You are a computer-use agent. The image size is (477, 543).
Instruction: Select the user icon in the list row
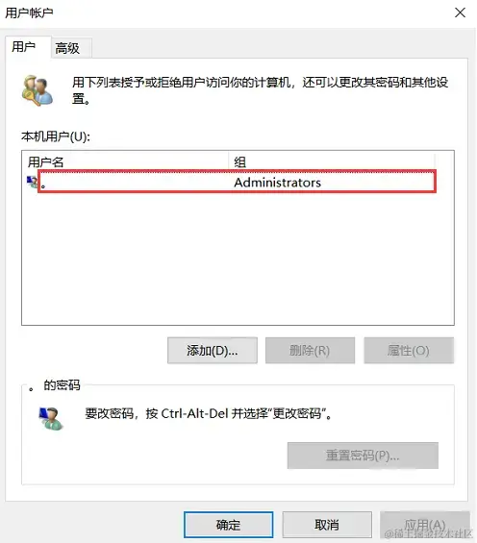(32, 182)
